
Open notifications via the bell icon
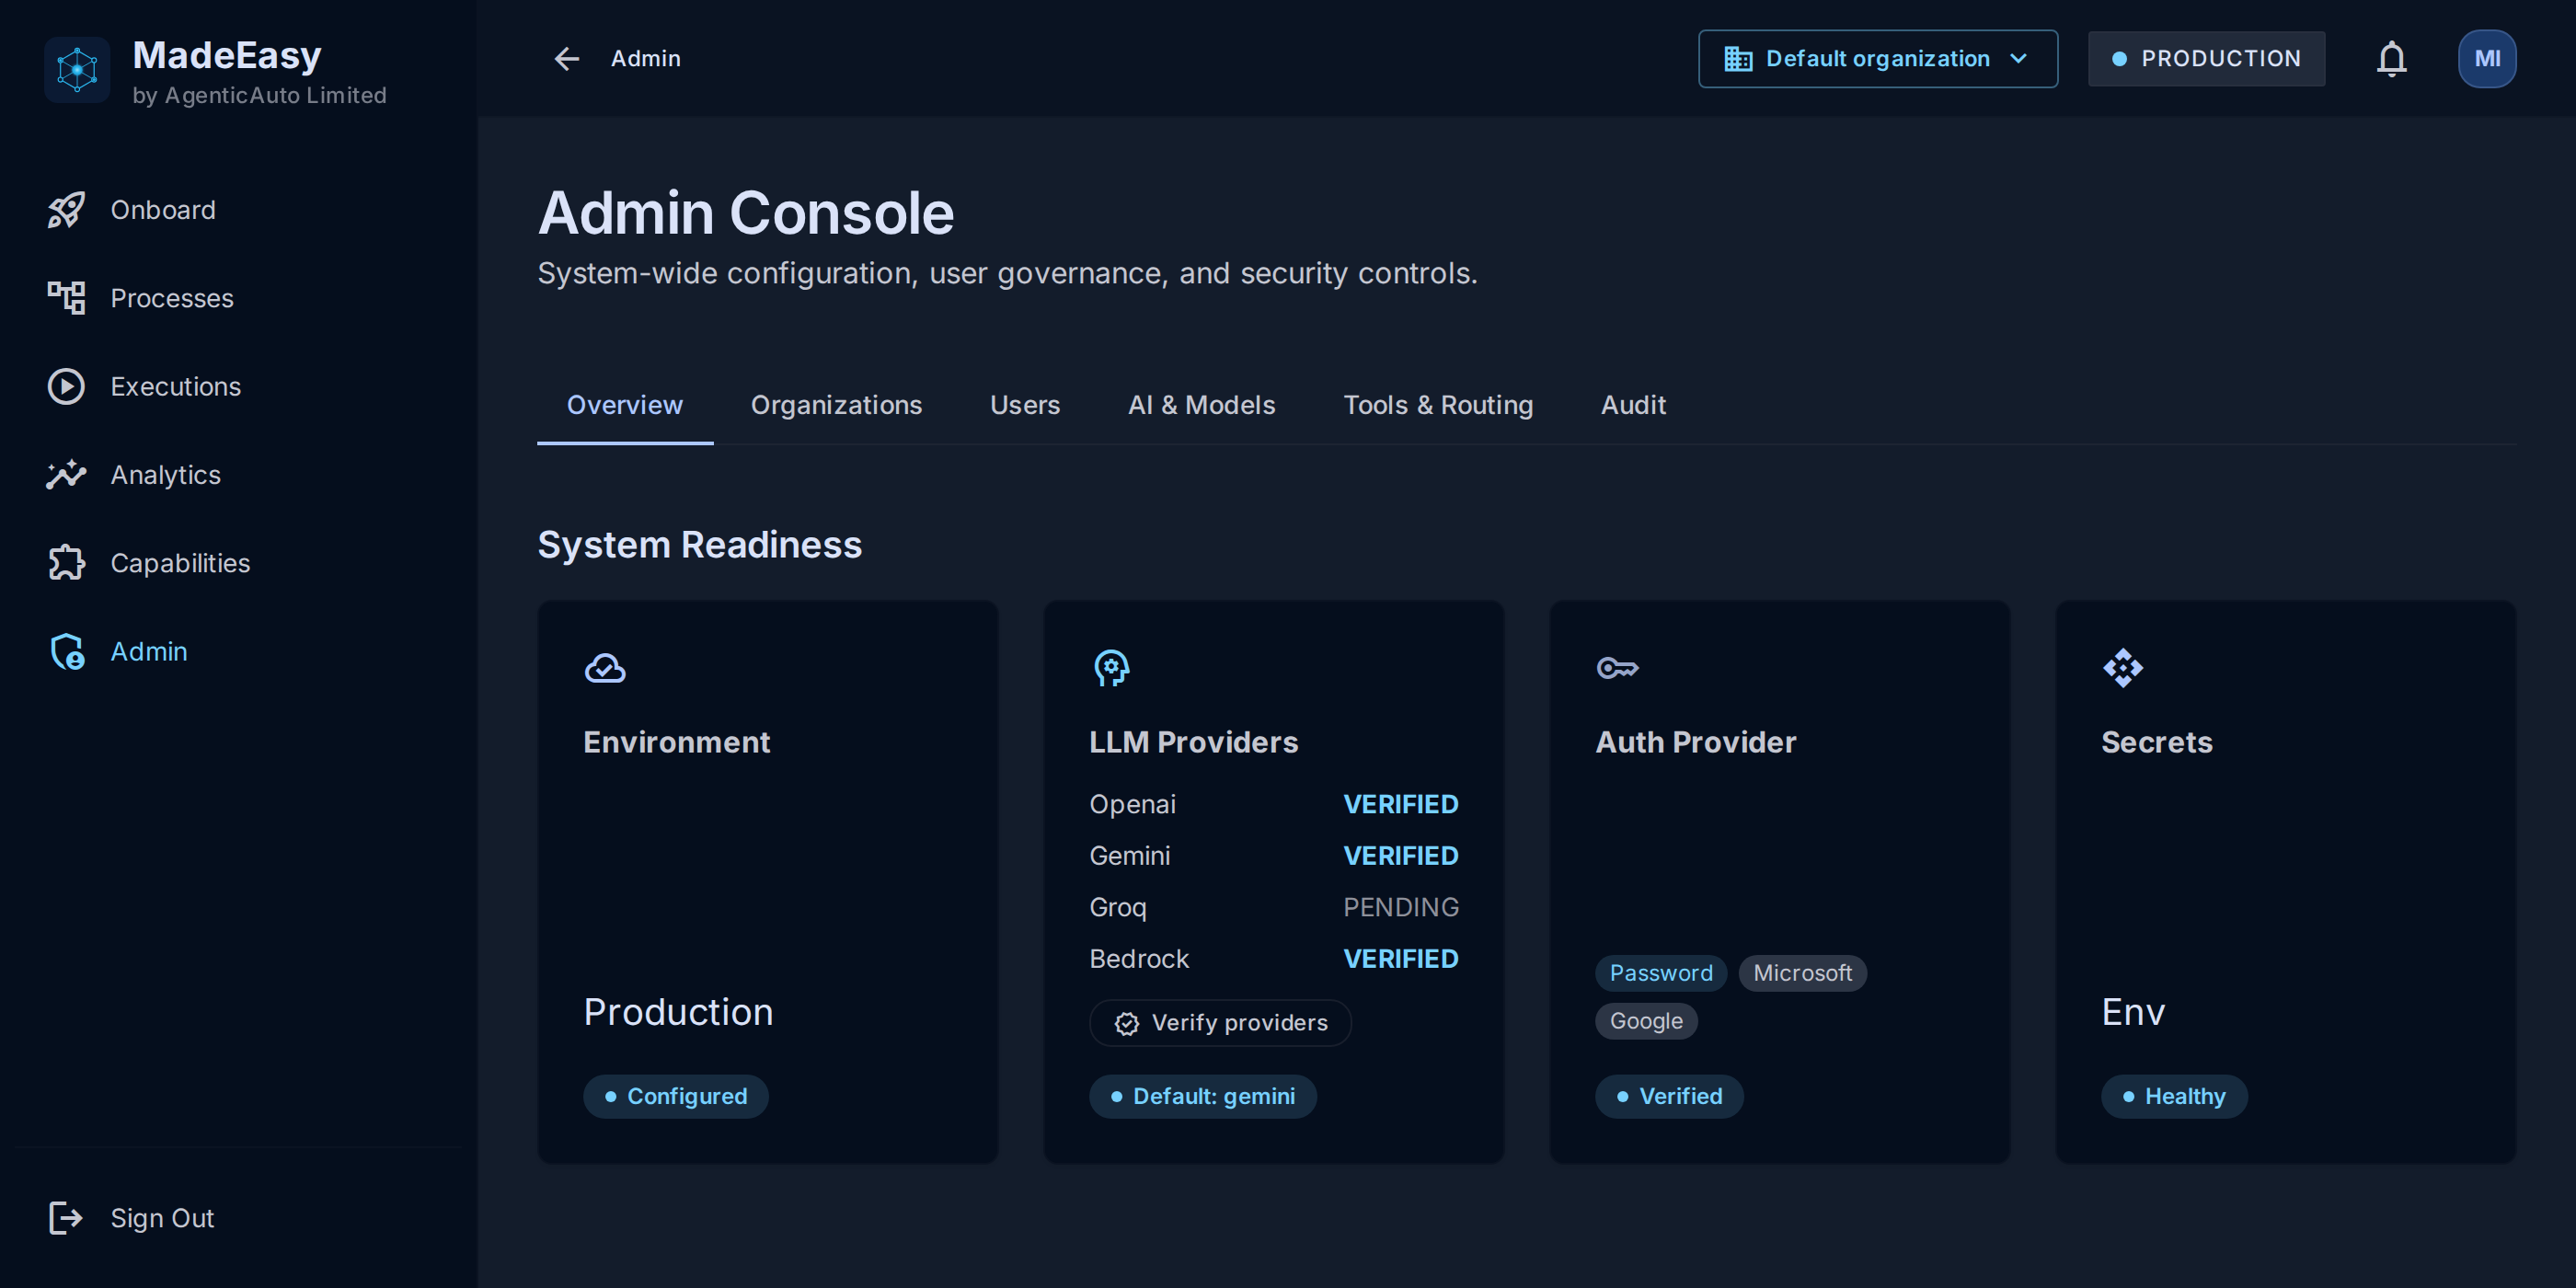tap(2391, 59)
